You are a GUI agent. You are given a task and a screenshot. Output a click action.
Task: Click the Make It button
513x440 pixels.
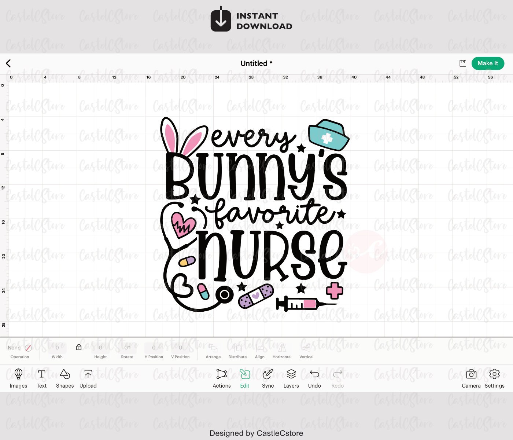click(x=488, y=63)
